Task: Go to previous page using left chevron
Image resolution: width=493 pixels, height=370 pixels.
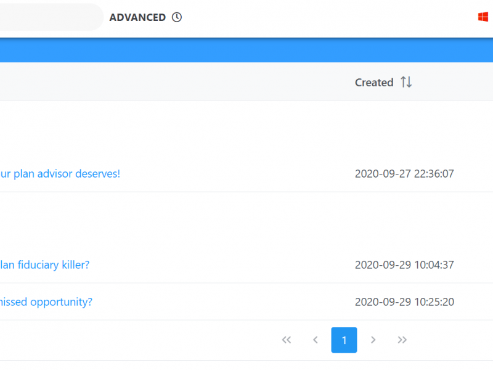Action: click(x=315, y=340)
